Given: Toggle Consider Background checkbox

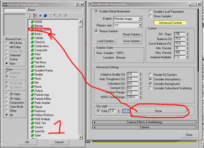Looking at the screenshot, I should point(150,84).
